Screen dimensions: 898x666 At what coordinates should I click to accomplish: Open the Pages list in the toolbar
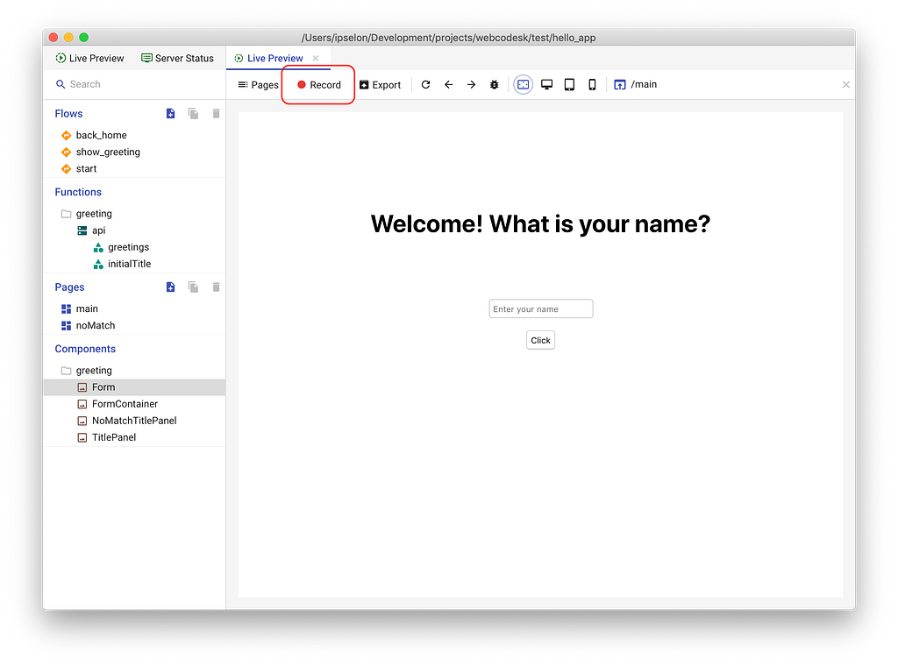tap(259, 85)
